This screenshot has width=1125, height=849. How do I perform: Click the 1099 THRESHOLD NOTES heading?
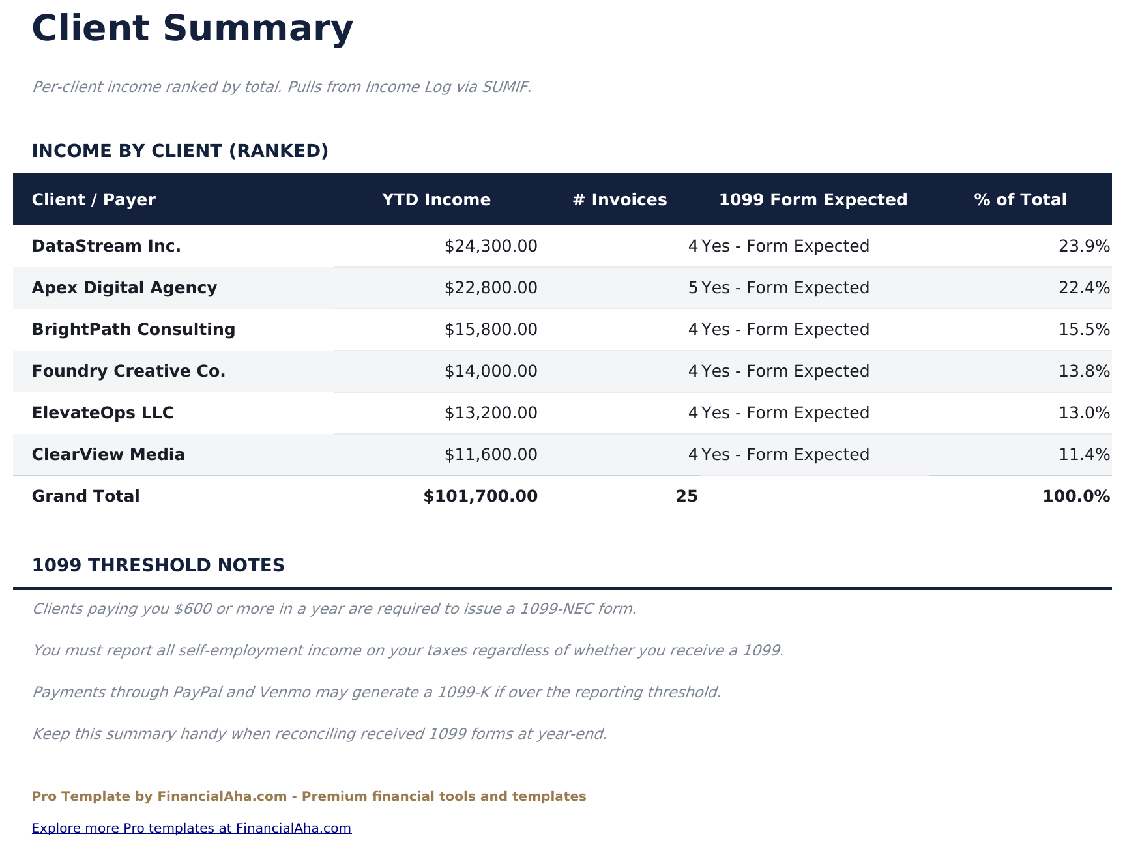click(x=159, y=566)
